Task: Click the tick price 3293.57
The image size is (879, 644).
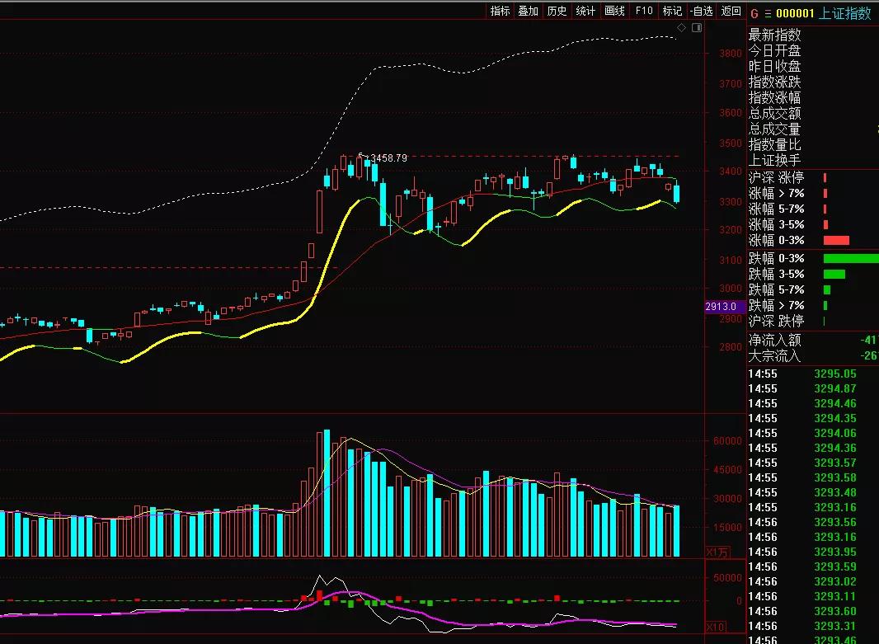Action: 835,463
